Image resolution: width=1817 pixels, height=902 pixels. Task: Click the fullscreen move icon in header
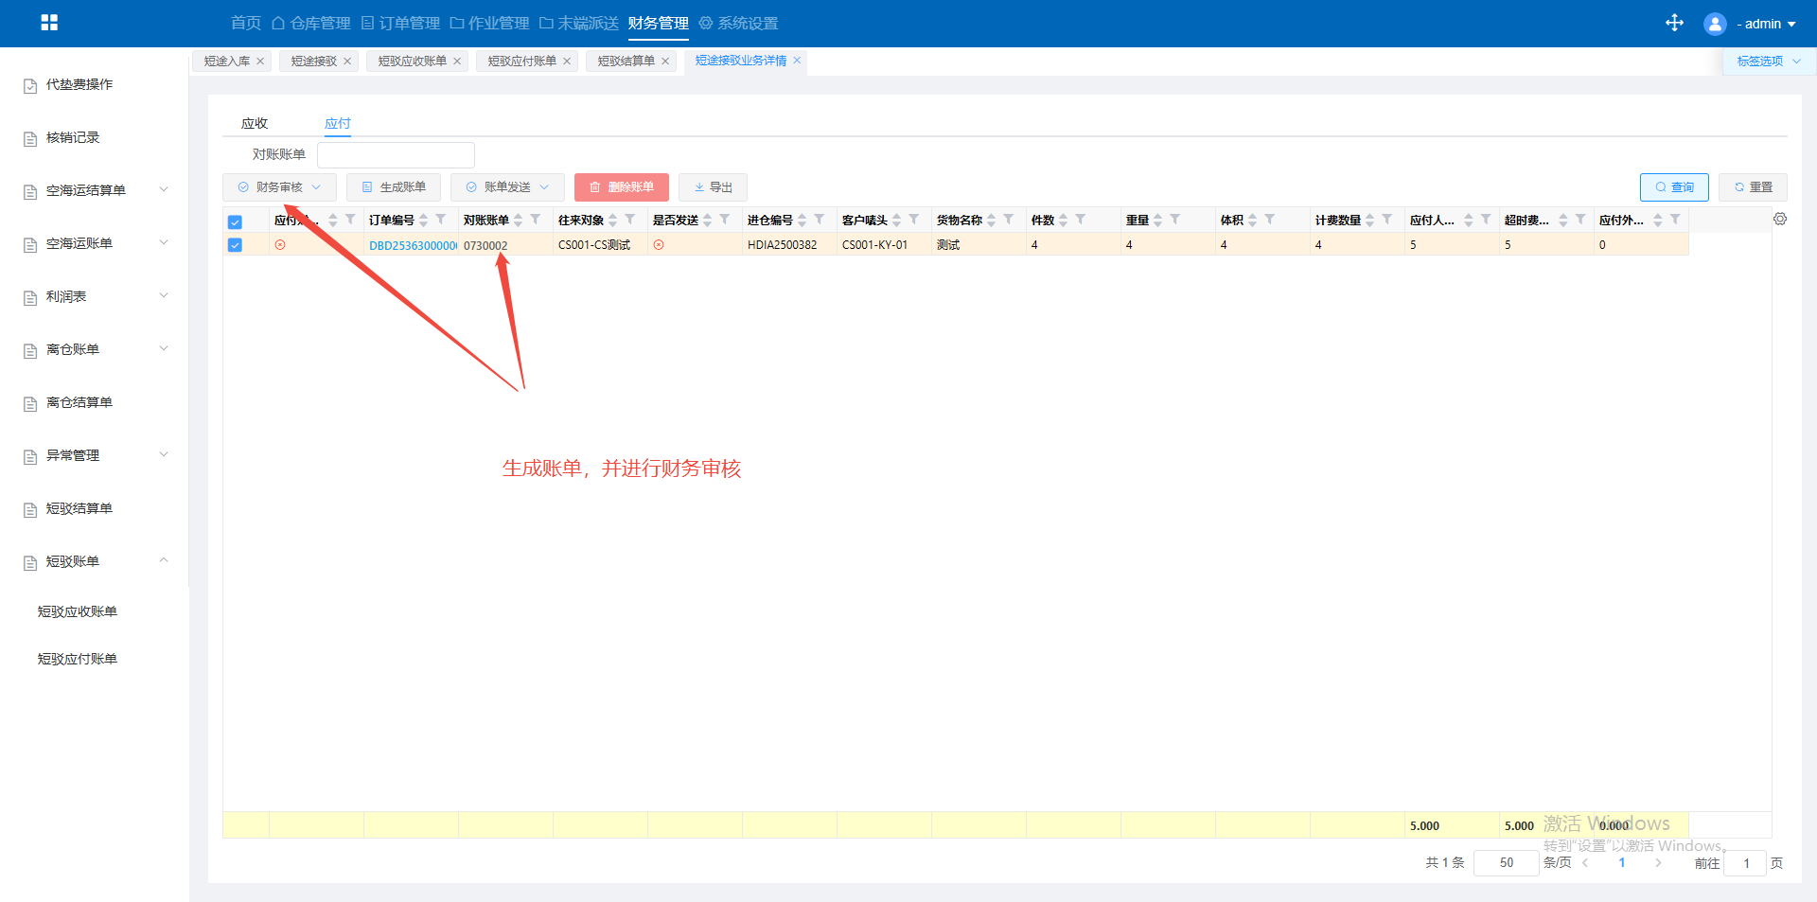pyautogui.click(x=1674, y=23)
